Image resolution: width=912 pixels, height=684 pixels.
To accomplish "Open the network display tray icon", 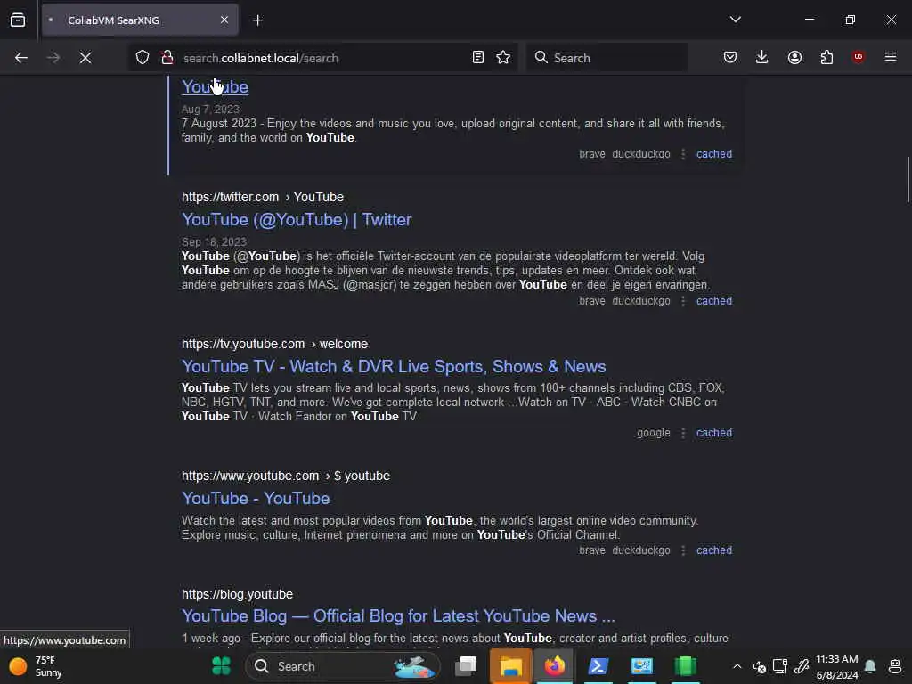I will pyautogui.click(x=780, y=666).
